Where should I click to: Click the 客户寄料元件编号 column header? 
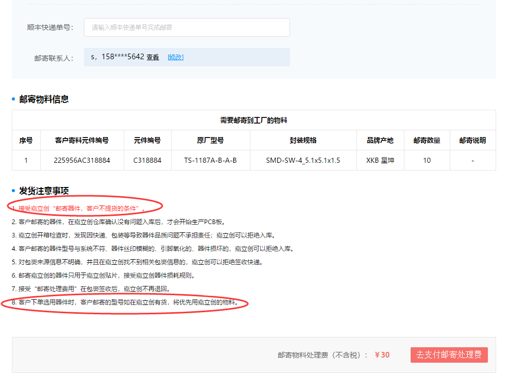82,140
